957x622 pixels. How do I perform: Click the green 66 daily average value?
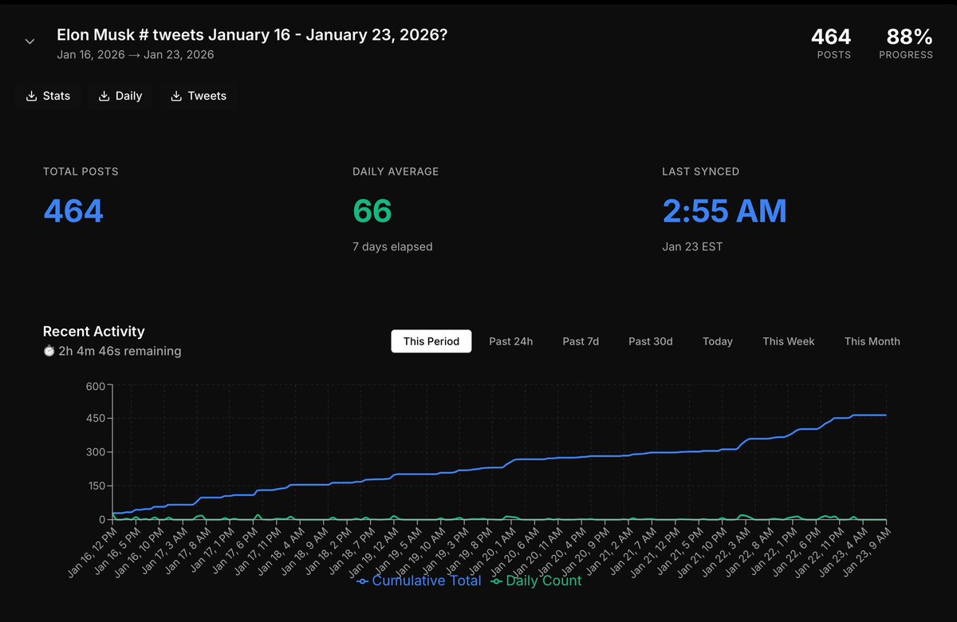pos(372,211)
